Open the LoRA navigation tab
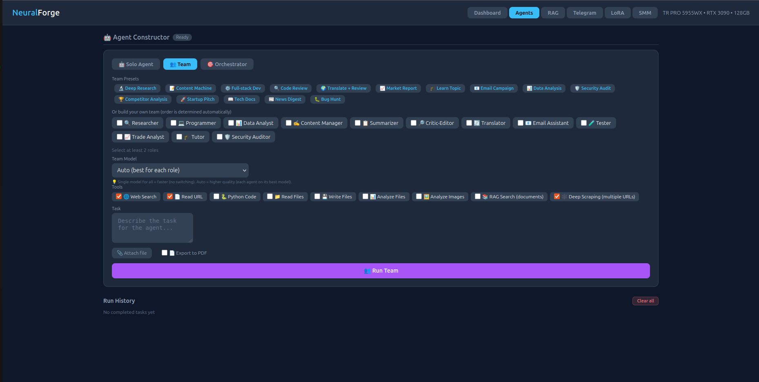 (x=617, y=13)
